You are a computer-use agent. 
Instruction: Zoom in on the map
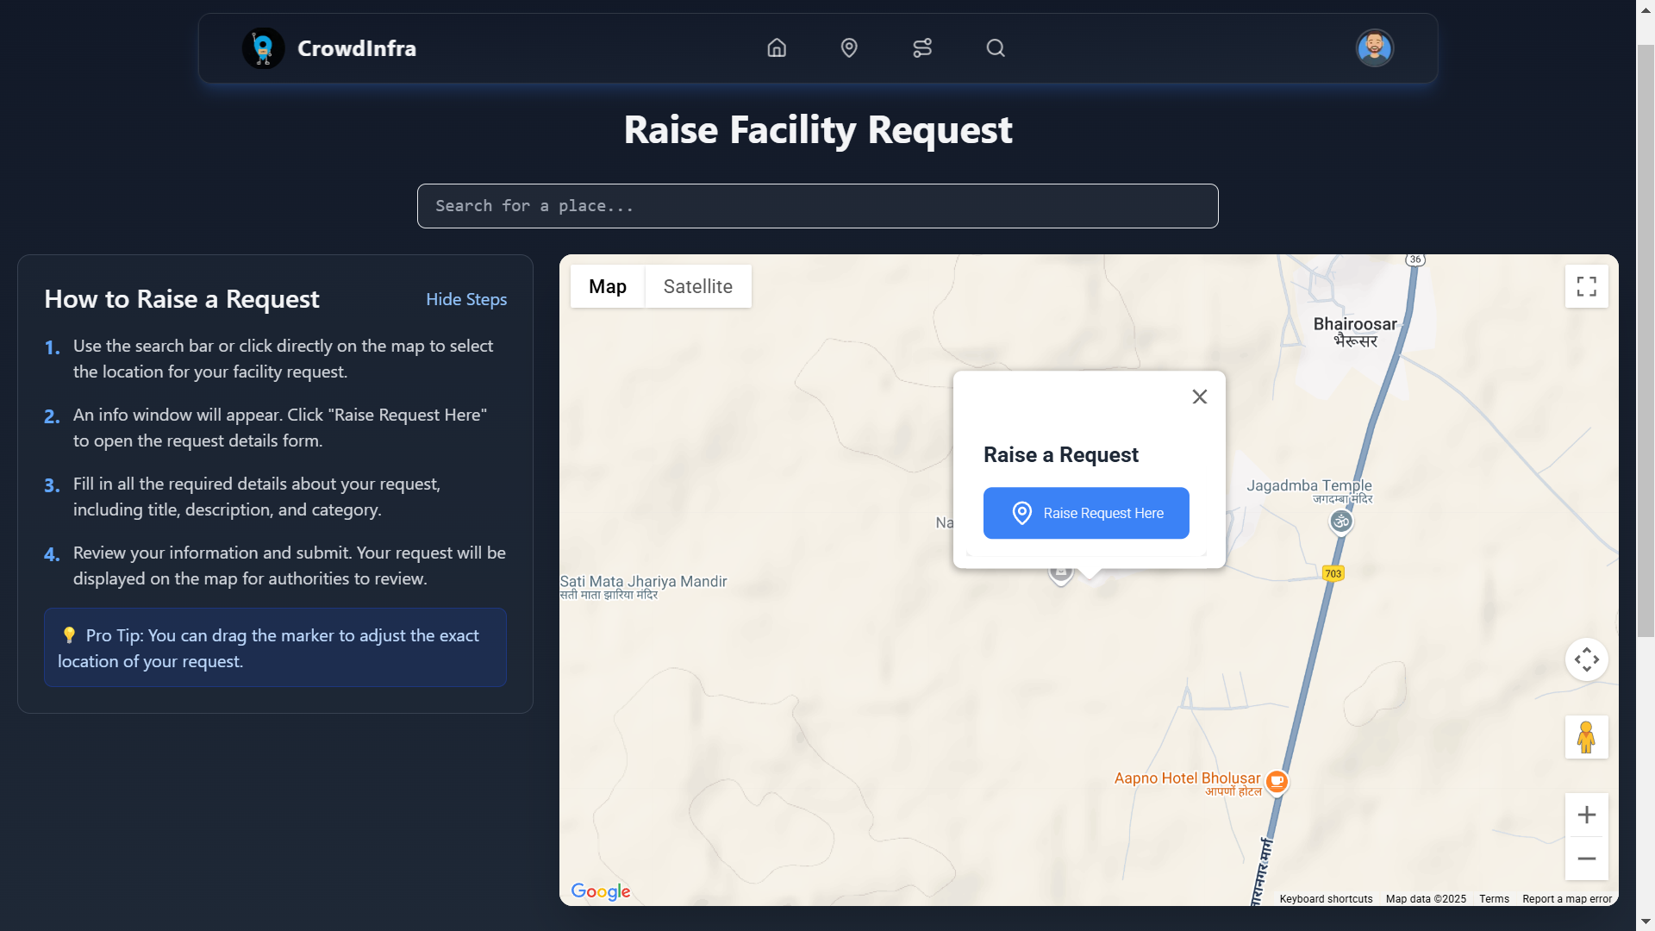click(1586, 815)
